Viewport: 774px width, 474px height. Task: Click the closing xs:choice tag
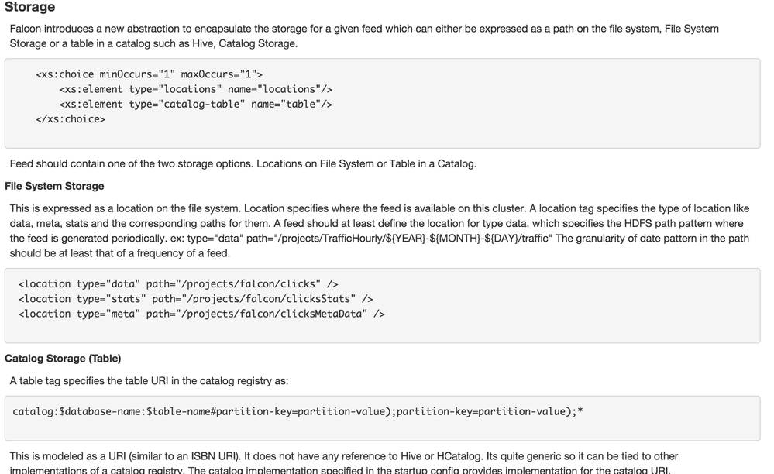click(71, 119)
